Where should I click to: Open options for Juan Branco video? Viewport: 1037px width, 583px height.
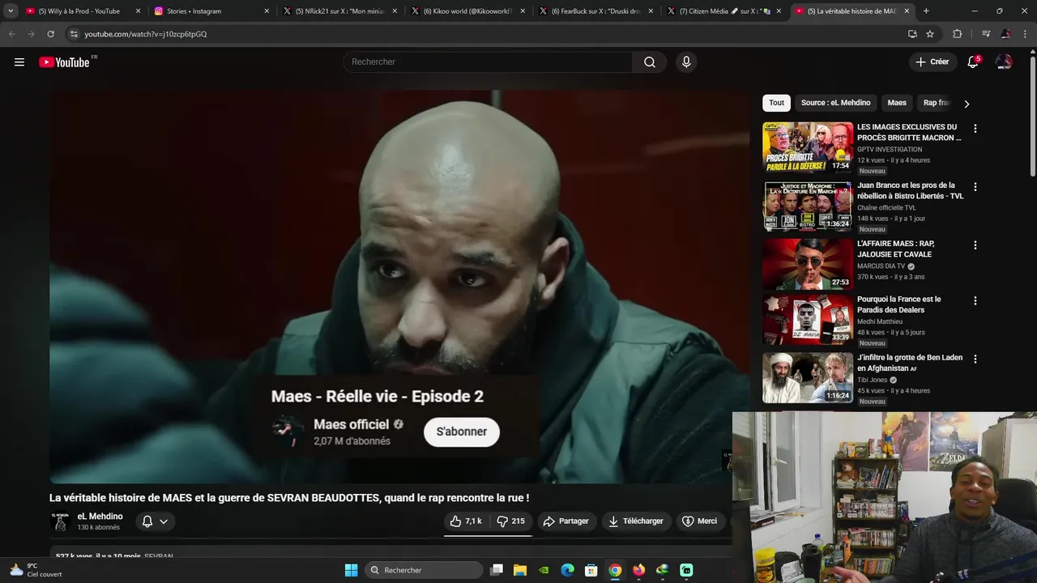(975, 187)
